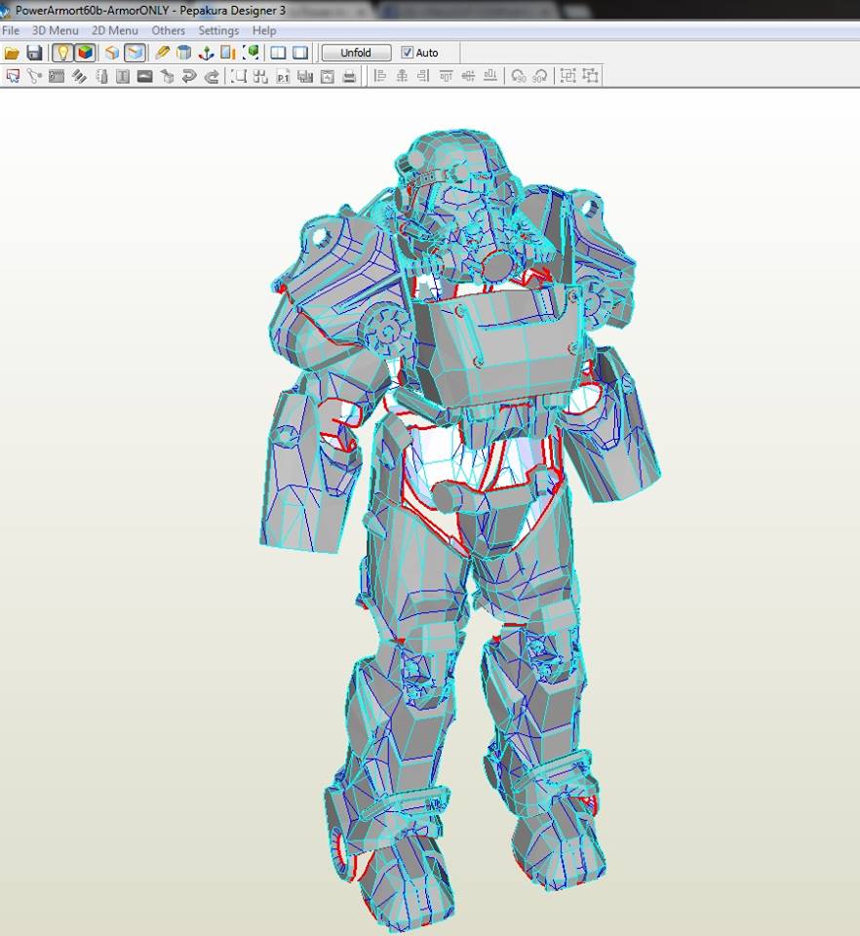The width and height of the screenshot is (860, 936).
Task: Rotate 90 degrees counterclockwise
Action: click(x=518, y=76)
